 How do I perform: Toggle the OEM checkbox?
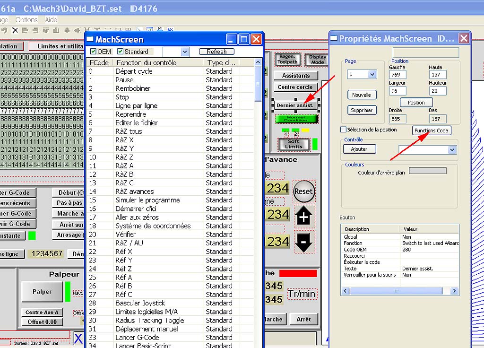[x=93, y=51]
